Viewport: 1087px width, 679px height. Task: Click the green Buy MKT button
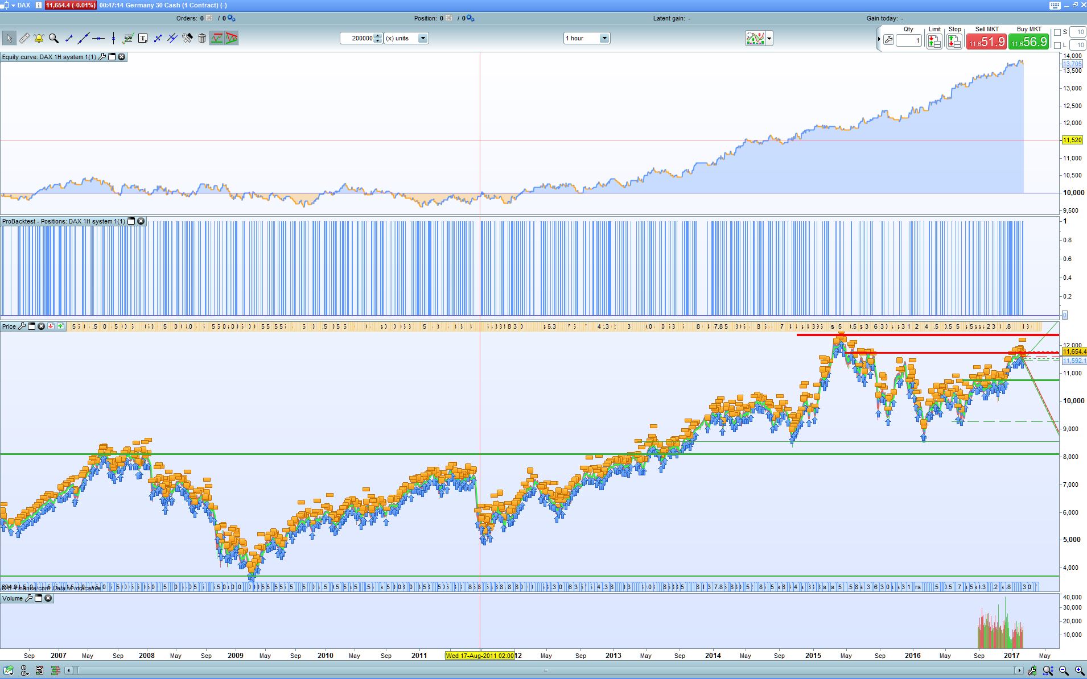click(x=1028, y=42)
